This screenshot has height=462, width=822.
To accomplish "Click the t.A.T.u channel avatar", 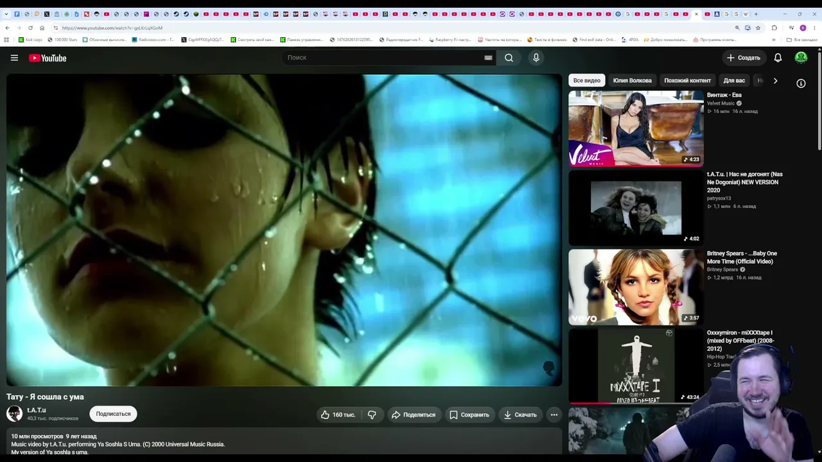I will click(x=14, y=413).
